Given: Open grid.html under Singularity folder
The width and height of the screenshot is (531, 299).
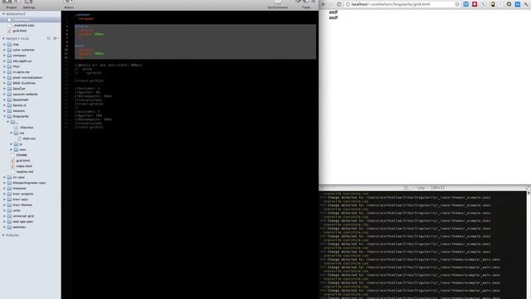Looking at the screenshot, I should (22, 160).
